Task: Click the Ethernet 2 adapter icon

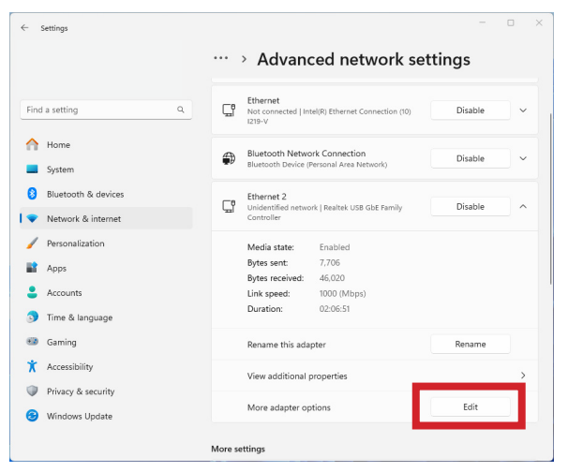Action: [x=229, y=206]
